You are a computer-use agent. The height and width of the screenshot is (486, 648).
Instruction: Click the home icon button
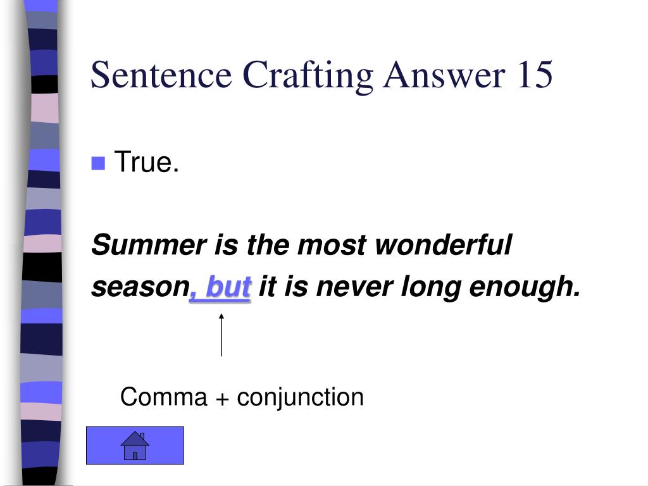135,445
